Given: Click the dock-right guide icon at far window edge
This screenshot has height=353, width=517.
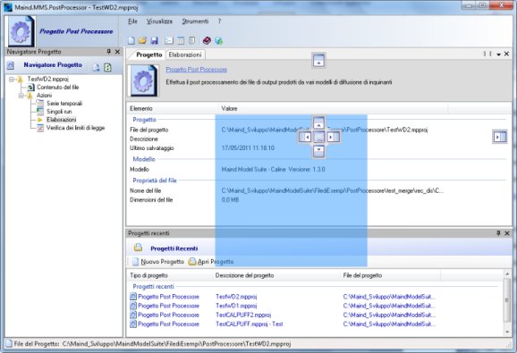Looking at the screenshot, I should click(500, 137).
